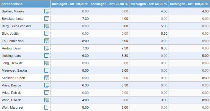The height and width of the screenshot is (111, 210).
Task: Click schedule icon beside Berg, Lucas van der
Action: pos(47,26)
